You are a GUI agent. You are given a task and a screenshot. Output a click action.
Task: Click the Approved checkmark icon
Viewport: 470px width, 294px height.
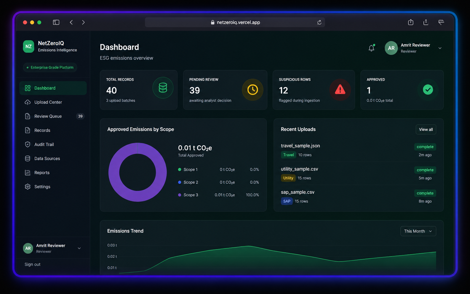[x=428, y=90]
